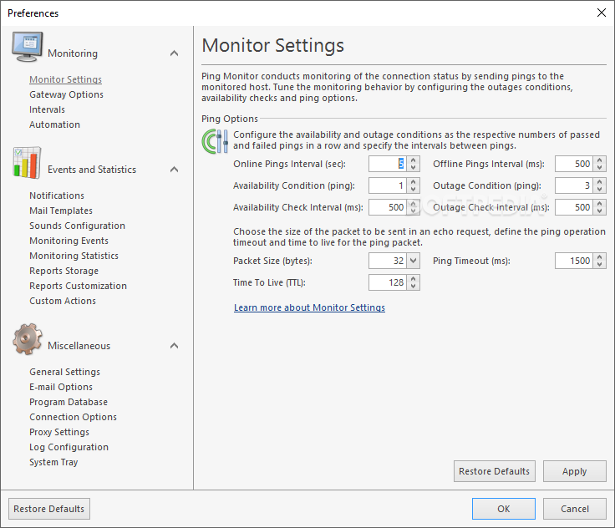
Task: Go to Proxy Settings page
Action: click(59, 432)
